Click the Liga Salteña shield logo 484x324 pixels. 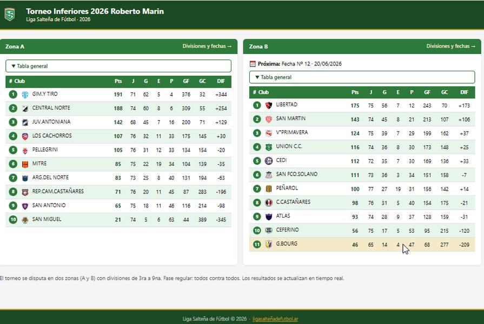click(x=10, y=15)
